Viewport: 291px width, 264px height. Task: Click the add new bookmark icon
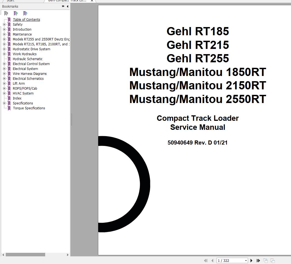16,13
